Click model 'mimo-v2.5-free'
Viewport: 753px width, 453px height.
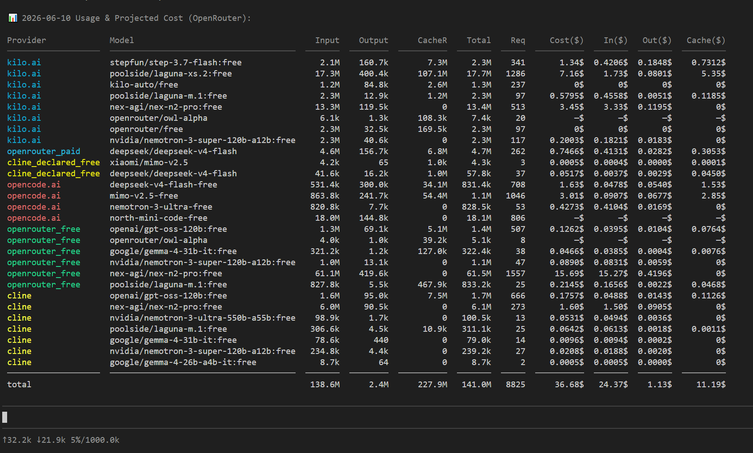(x=144, y=196)
